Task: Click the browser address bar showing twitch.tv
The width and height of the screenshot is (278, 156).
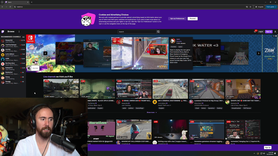Action: (x=129, y=7)
